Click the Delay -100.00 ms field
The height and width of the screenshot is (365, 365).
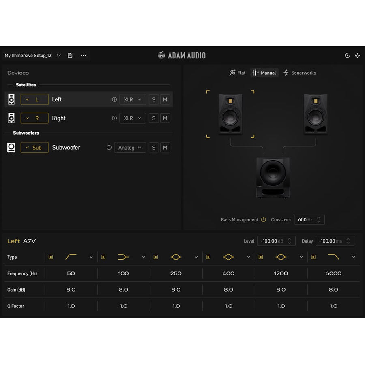335,241
